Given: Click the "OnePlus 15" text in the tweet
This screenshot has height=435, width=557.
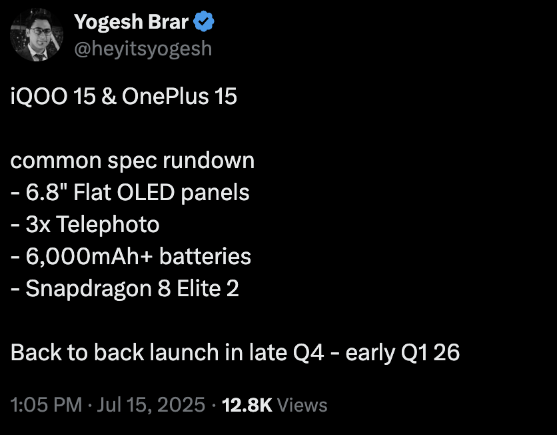Looking at the screenshot, I should [180, 97].
